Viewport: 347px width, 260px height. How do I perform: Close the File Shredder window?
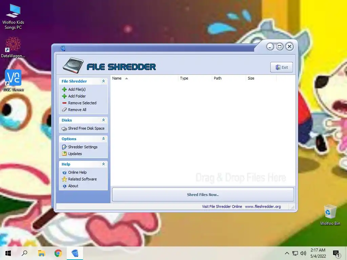pyautogui.click(x=289, y=47)
